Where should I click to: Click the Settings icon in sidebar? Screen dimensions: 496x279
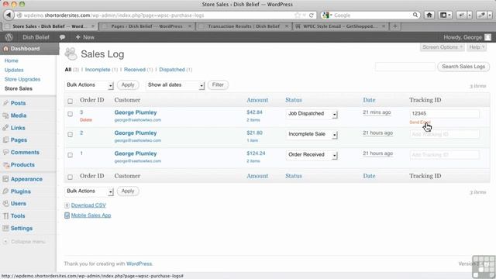pos(5,228)
